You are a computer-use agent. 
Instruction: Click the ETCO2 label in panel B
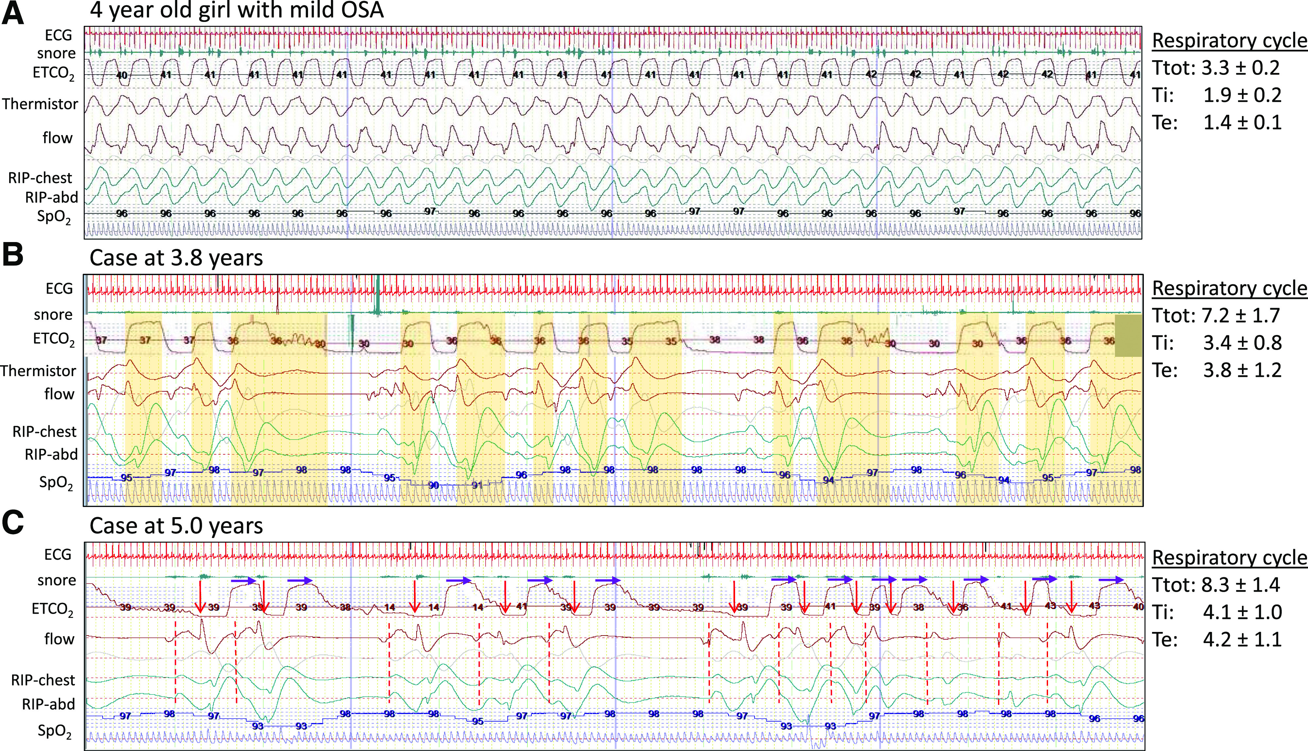(x=54, y=340)
